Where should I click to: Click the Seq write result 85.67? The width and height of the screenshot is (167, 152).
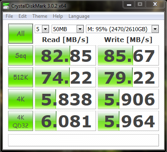click(x=128, y=55)
